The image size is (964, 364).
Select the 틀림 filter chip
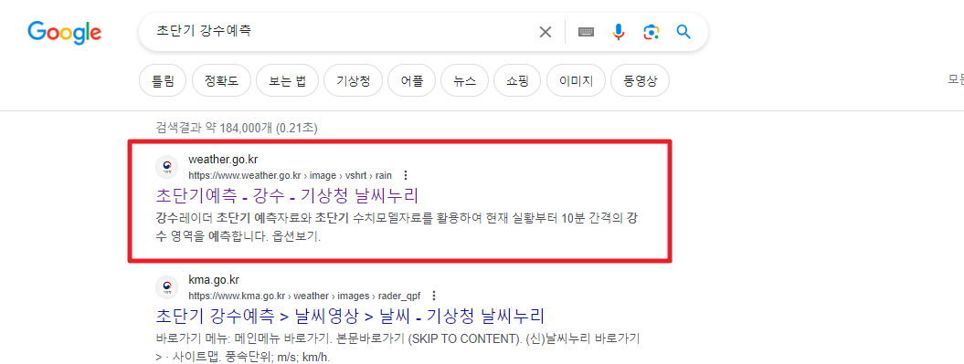tap(163, 80)
